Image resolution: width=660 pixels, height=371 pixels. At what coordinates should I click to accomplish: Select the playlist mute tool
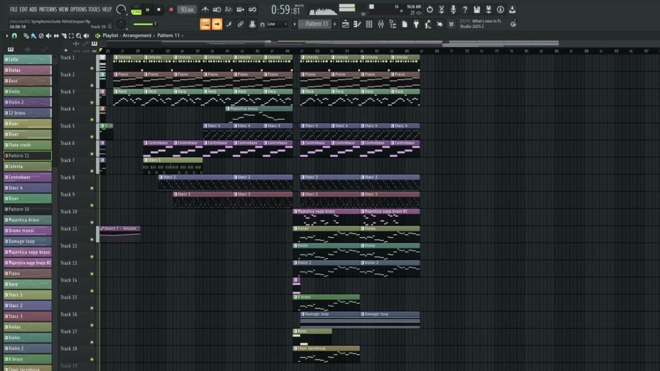48,36
